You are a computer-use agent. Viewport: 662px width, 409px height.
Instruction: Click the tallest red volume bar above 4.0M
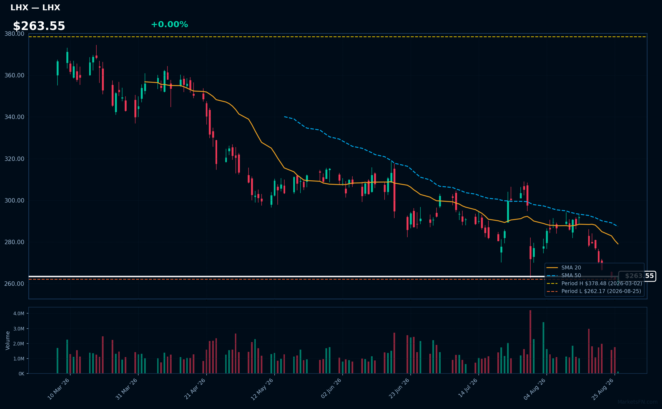tap(530, 342)
